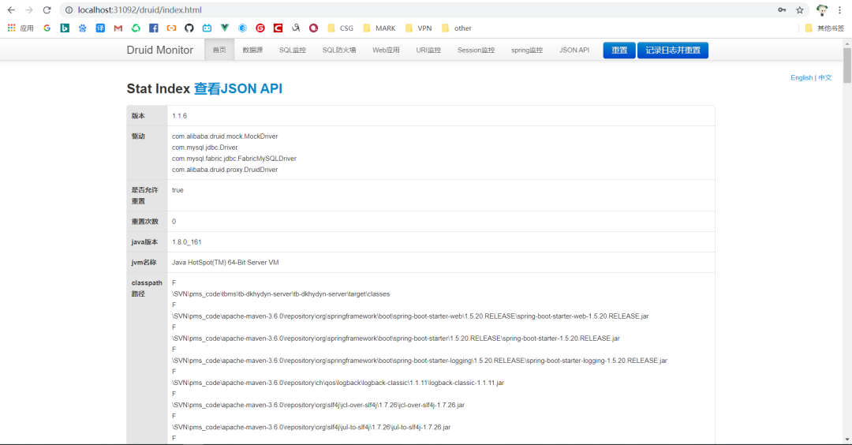852x445 pixels.
Task: Click the spring-boot-starter-web jar path
Action: 410,316
